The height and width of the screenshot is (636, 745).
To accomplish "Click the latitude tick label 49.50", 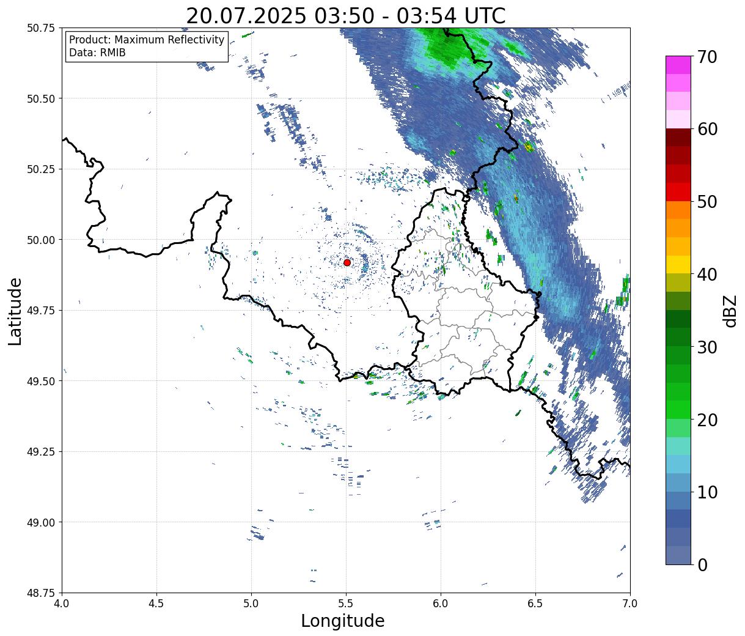I will (x=41, y=381).
